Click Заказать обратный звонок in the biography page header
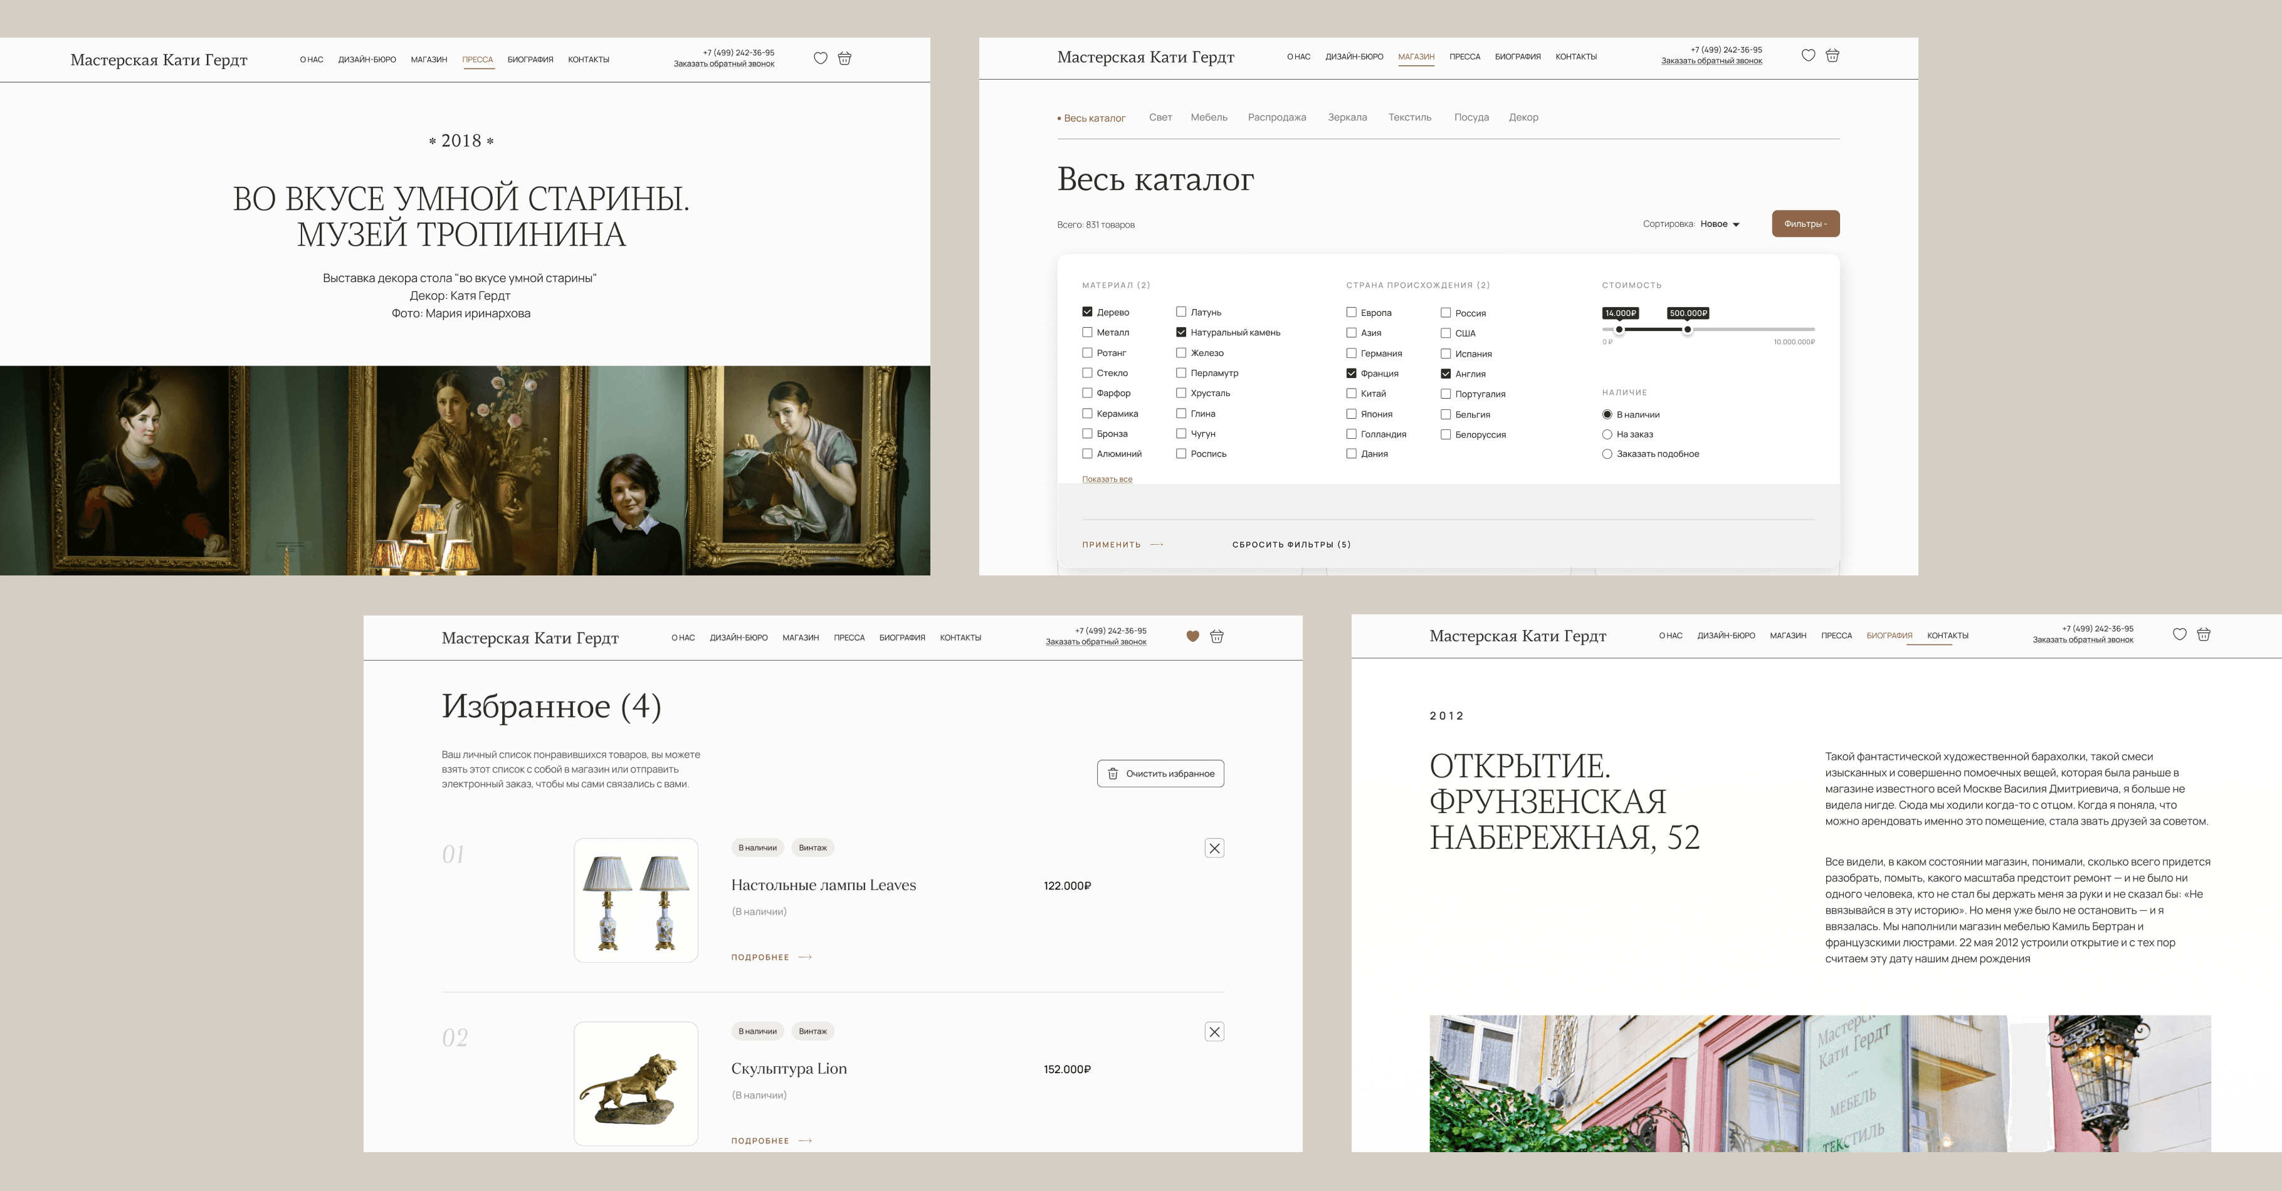The image size is (2282, 1191). 2083,639
